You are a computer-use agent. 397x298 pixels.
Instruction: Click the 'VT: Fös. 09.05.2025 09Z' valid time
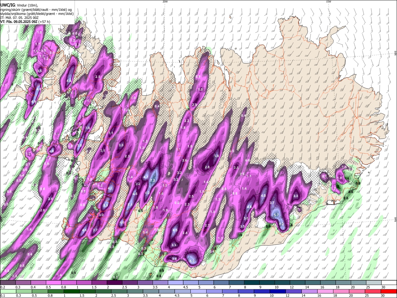pos(19,22)
